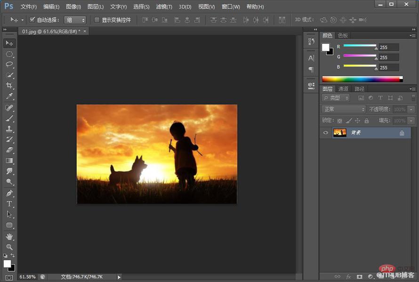Switch to the 通道 tab

(x=343, y=89)
